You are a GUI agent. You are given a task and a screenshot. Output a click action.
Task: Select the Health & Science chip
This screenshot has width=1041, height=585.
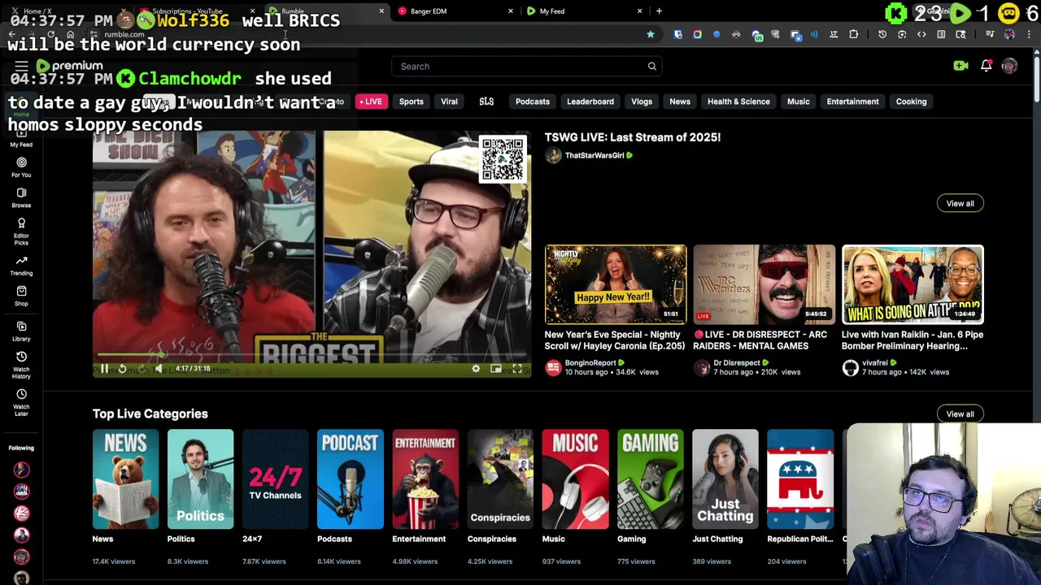(x=738, y=102)
